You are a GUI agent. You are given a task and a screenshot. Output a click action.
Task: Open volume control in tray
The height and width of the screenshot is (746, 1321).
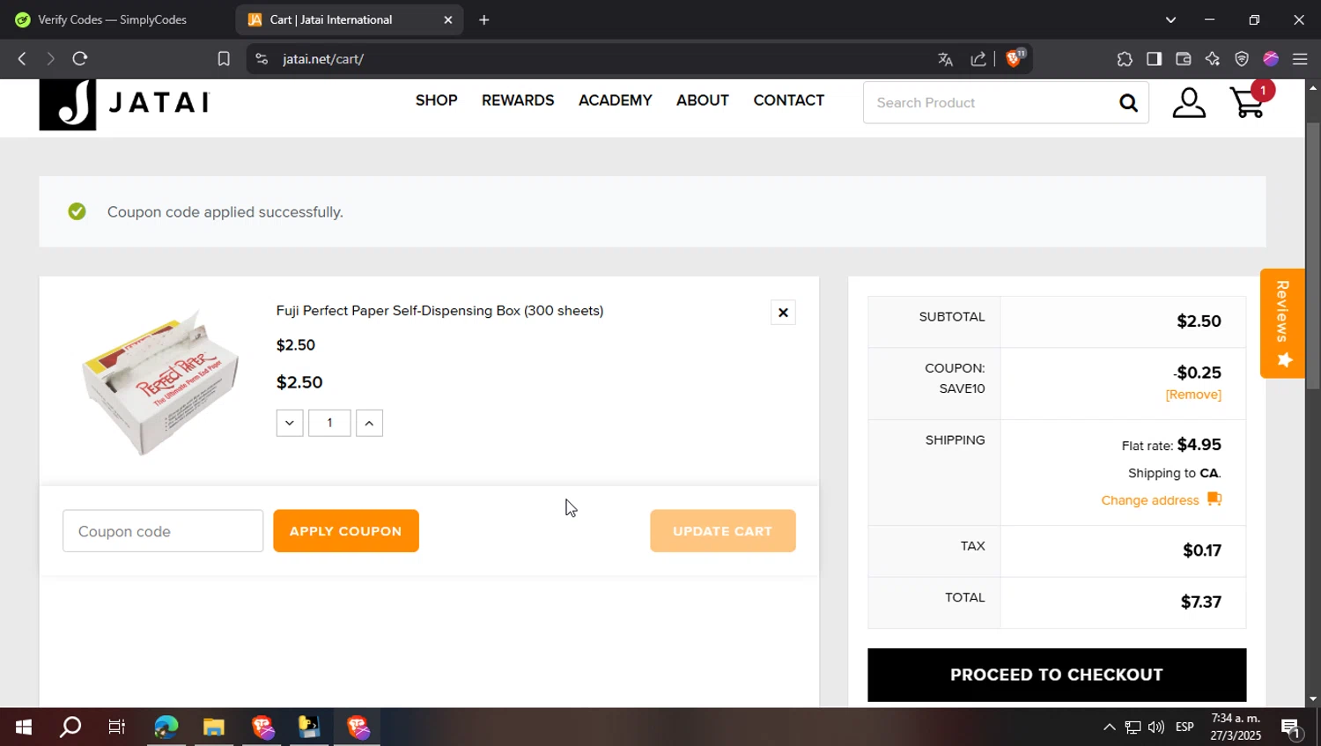click(1156, 728)
